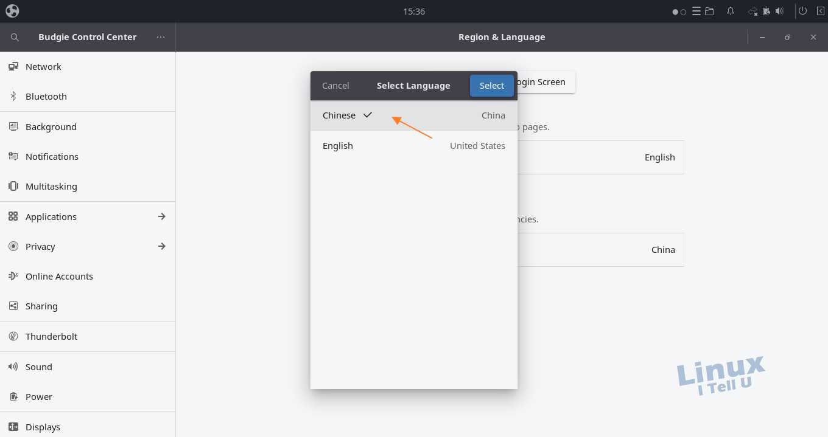This screenshot has width=828, height=437.
Task: Cancel the Select Language dialog
Action: [335, 86]
